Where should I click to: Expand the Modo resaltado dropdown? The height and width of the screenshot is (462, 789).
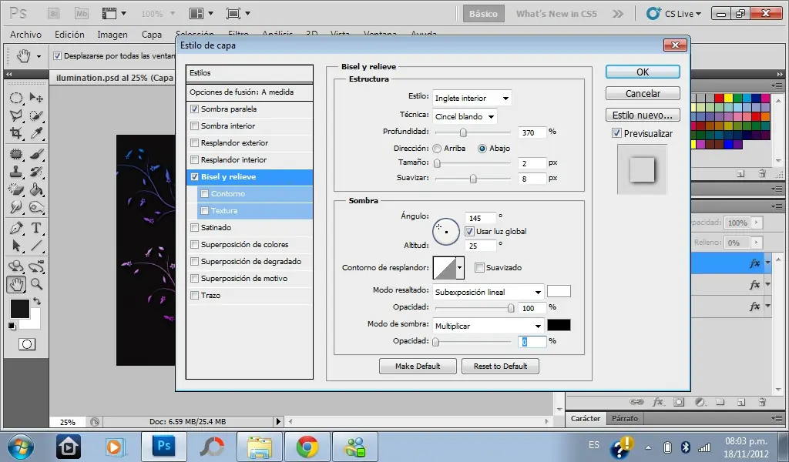tap(488, 292)
